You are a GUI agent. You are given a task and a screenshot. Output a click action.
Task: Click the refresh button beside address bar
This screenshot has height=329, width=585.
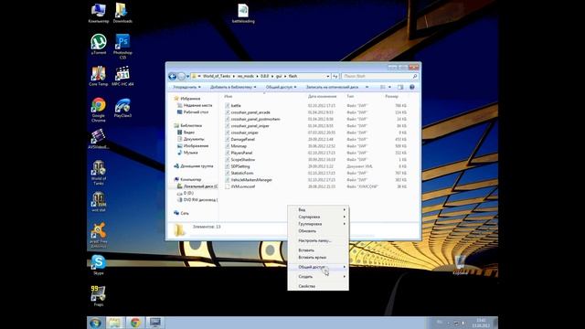pos(335,76)
